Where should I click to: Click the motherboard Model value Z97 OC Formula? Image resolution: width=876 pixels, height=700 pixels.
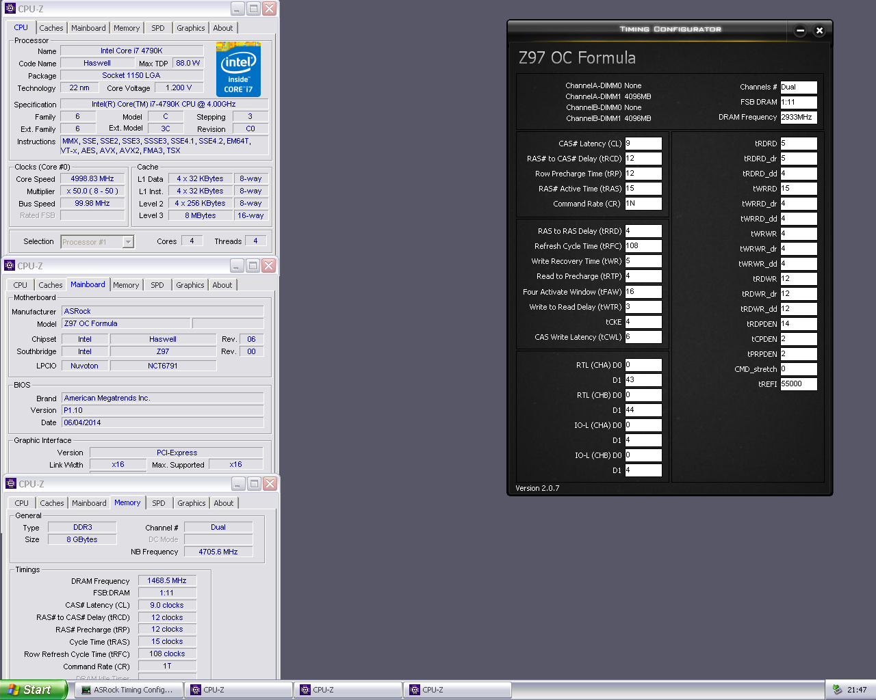tap(126, 324)
